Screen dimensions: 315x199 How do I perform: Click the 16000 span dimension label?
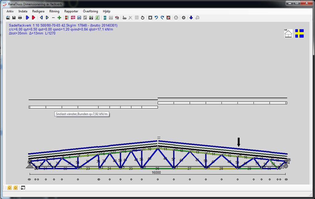[x=156, y=173]
